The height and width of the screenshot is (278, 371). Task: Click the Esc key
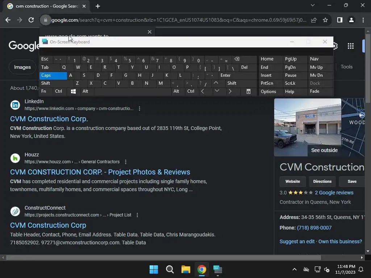46,59
